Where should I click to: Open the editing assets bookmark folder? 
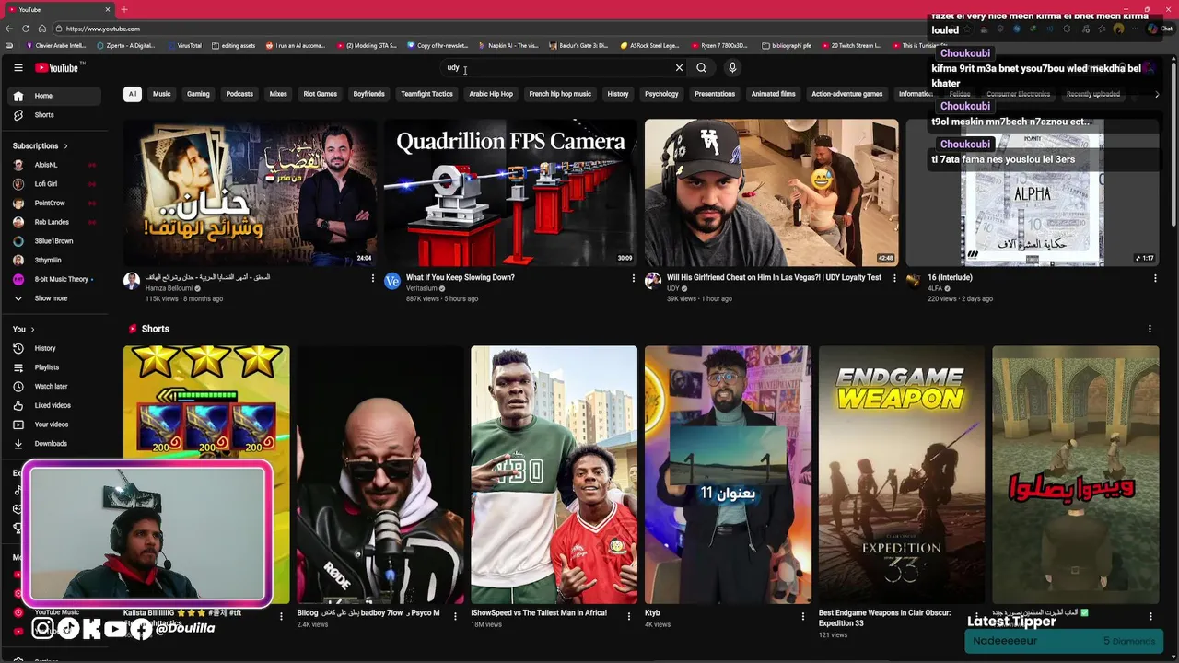pyautogui.click(x=233, y=45)
